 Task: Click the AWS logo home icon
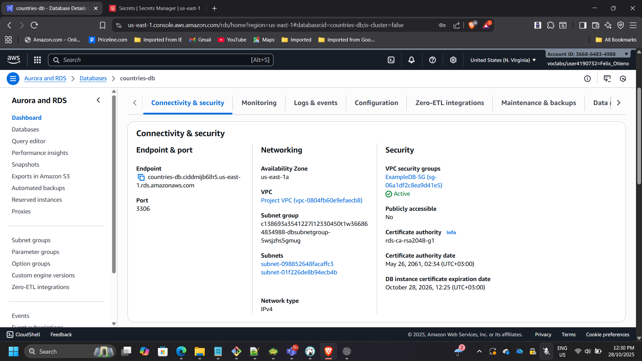pyautogui.click(x=14, y=60)
